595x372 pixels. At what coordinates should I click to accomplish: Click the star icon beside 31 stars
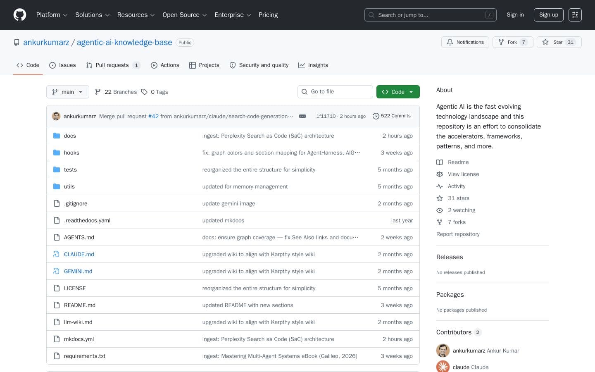coord(440,198)
